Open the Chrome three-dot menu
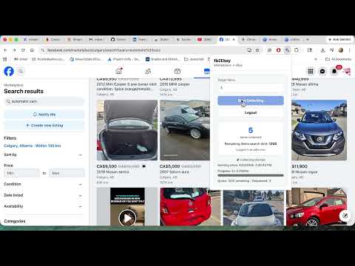Screen dimensions: 355x266 pos(350,50)
